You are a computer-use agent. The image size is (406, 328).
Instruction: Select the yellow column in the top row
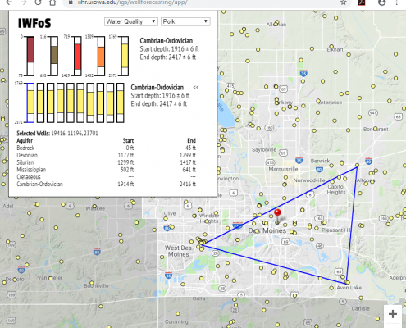[x=125, y=56]
